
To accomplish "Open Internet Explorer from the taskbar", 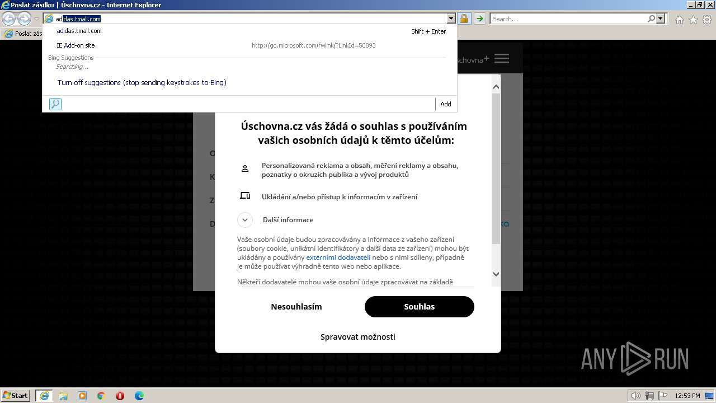I will [x=44, y=396].
